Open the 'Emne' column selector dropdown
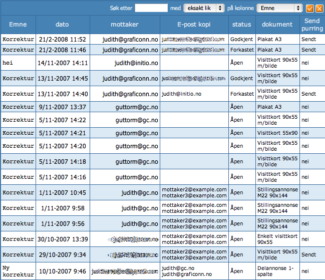The width and height of the screenshot is (325, 280). click(x=279, y=8)
